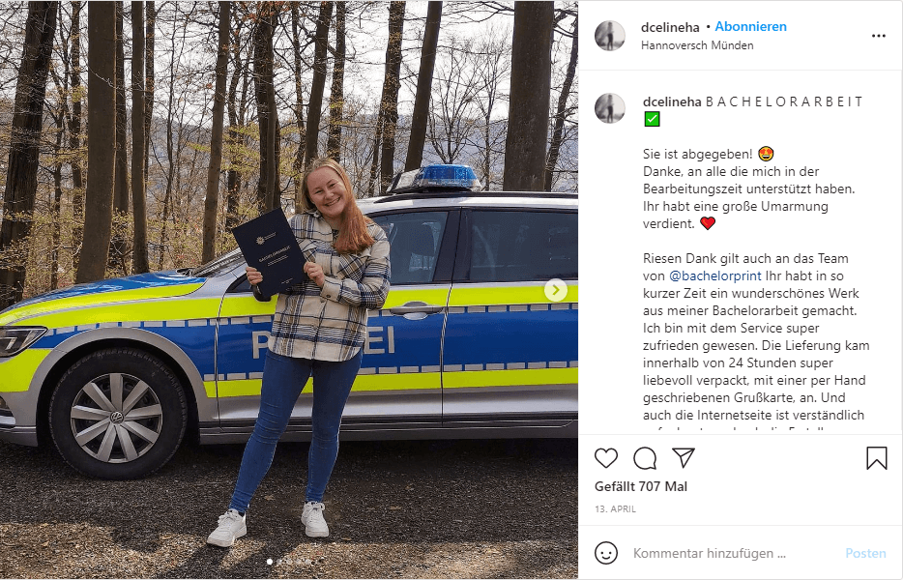View likes list Gefällt 707 Mal
This screenshot has width=903, height=580.
point(641,486)
